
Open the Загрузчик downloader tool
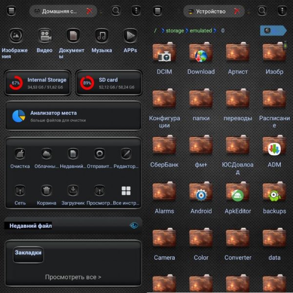[x=73, y=190]
